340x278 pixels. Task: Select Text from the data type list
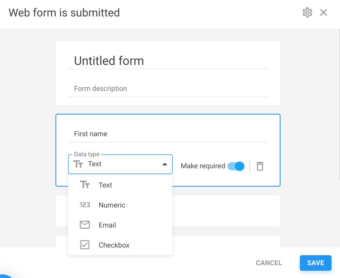[105, 185]
